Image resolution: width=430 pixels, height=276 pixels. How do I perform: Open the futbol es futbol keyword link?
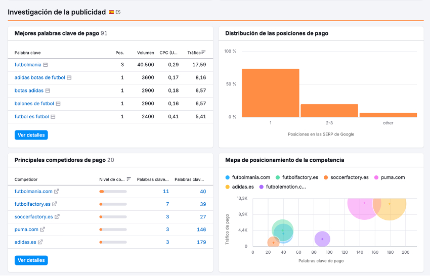point(31,117)
